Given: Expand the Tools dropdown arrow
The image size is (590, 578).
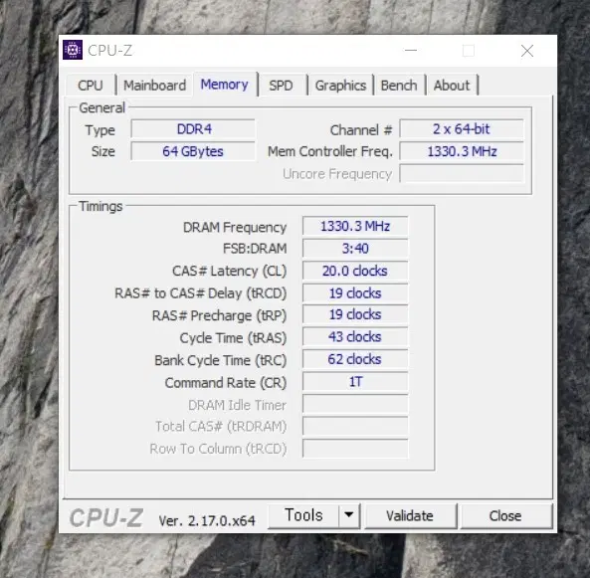Looking at the screenshot, I should click(349, 515).
